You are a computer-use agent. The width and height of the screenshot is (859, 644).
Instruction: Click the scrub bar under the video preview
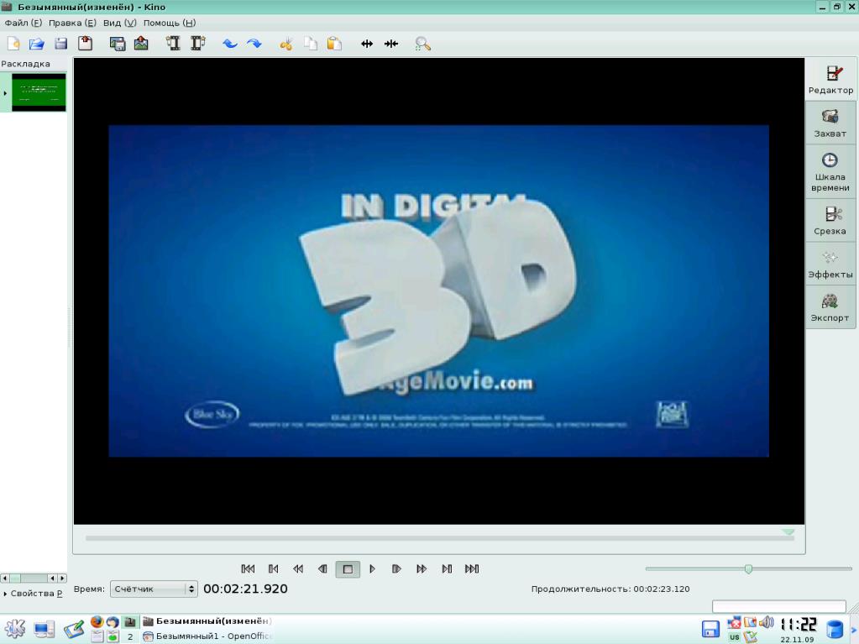(x=439, y=538)
